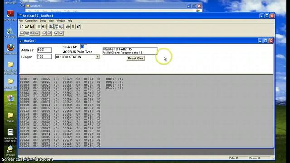Close the background Modscan folder window
Screen dimensions: 290x163
[x=199, y=6]
